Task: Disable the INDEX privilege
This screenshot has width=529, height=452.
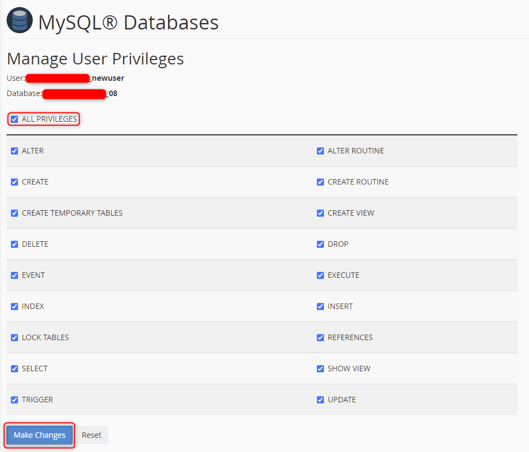Action: [x=14, y=306]
